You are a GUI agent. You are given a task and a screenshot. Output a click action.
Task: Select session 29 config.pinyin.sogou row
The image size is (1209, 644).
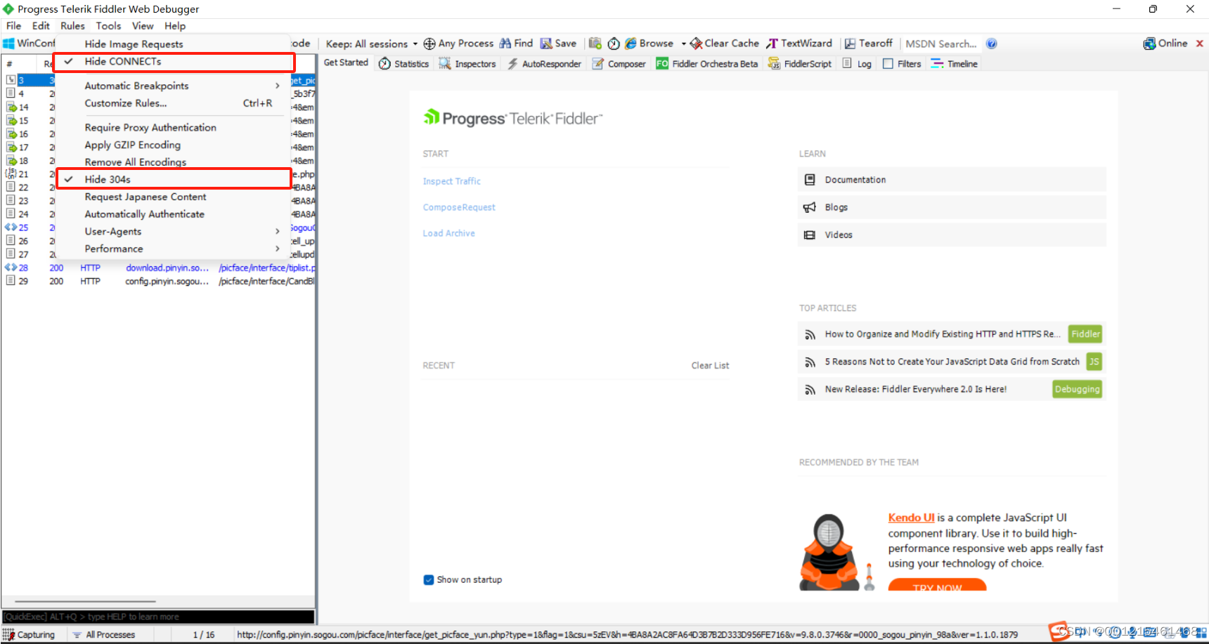[x=160, y=281]
